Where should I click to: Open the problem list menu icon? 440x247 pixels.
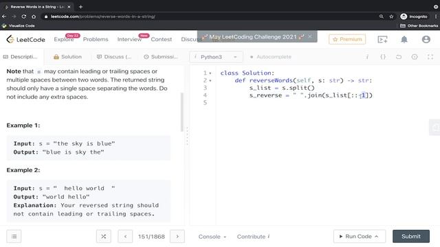point(14,237)
